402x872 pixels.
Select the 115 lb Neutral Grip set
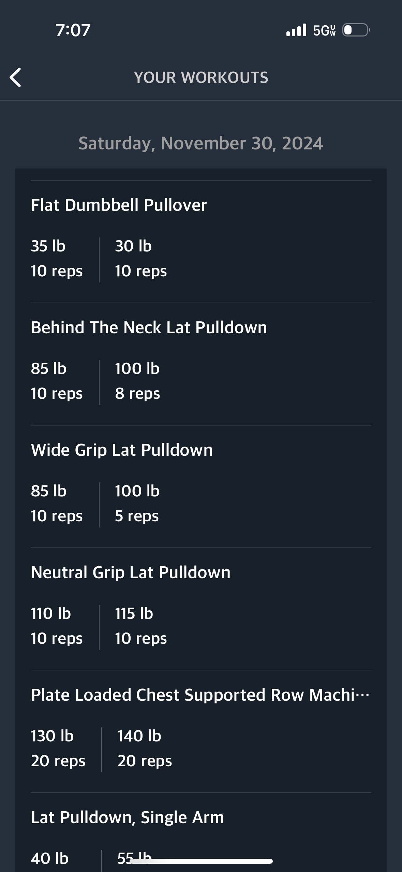point(141,626)
